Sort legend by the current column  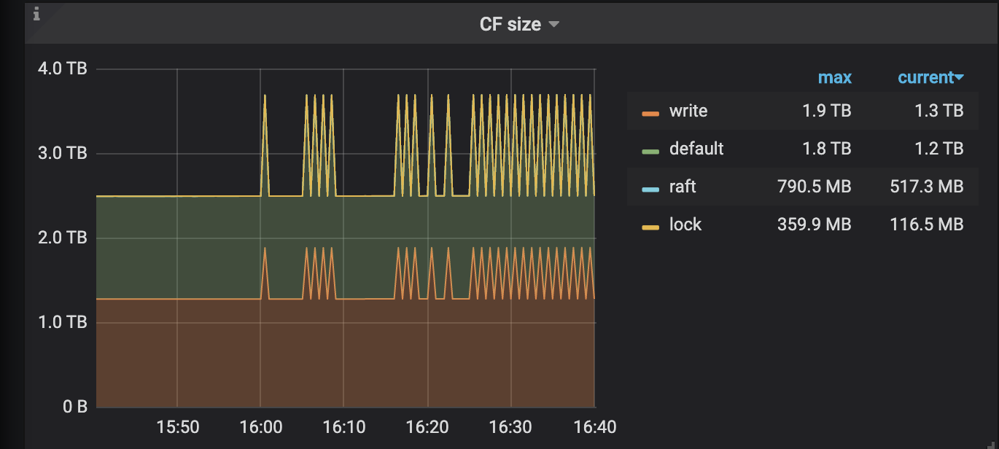(925, 77)
